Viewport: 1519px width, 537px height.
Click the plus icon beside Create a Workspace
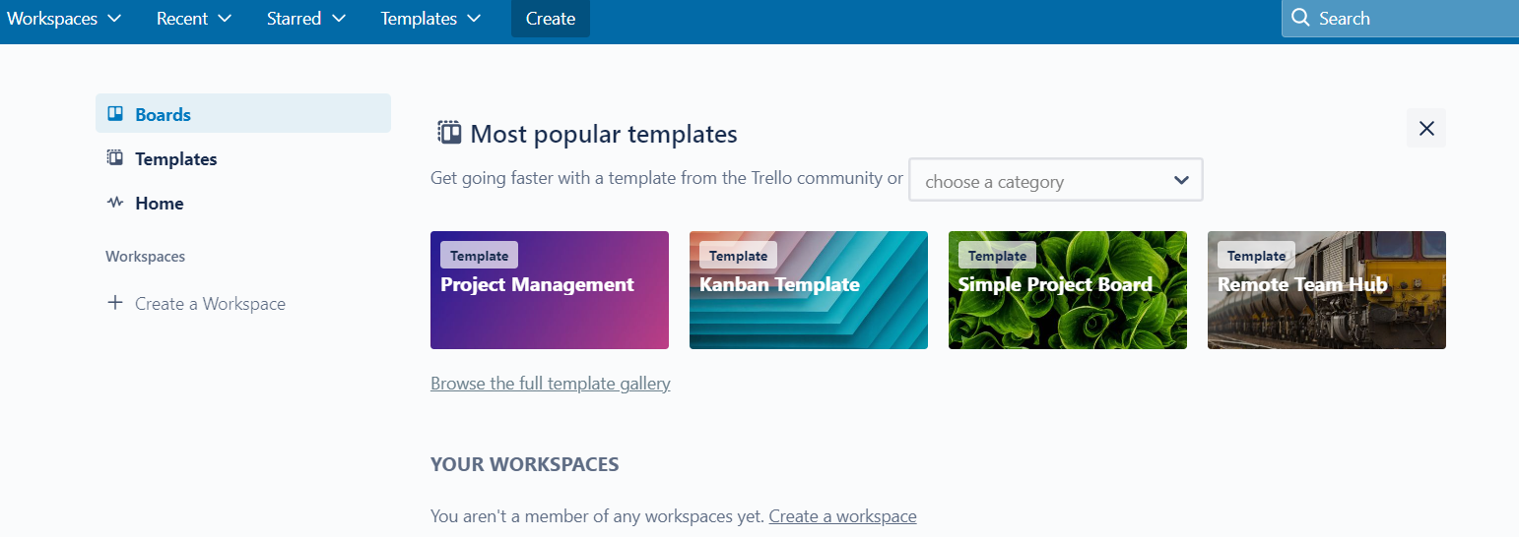114,303
